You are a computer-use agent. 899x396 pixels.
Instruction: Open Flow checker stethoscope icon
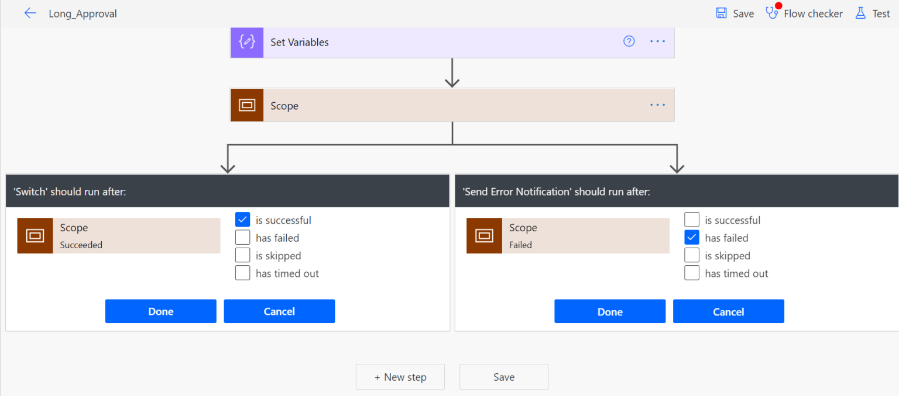773,13
